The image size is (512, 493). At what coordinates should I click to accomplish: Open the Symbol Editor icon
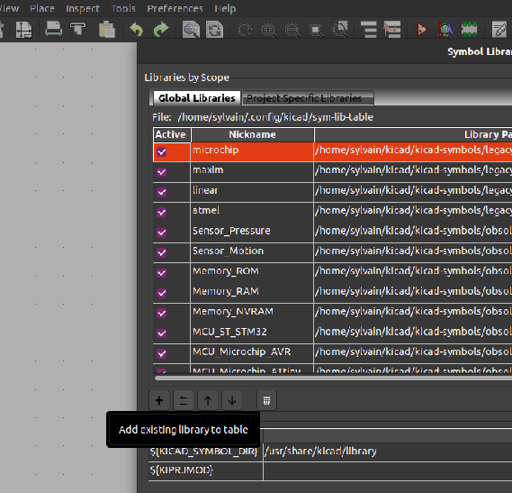coord(421,30)
